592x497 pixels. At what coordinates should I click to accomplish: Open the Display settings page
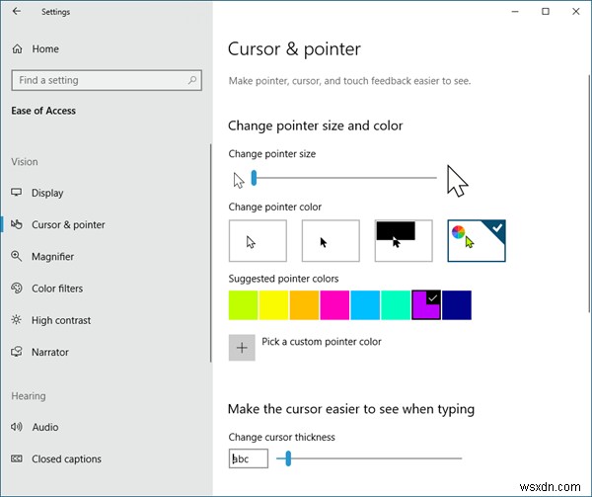click(x=47, y=193)
